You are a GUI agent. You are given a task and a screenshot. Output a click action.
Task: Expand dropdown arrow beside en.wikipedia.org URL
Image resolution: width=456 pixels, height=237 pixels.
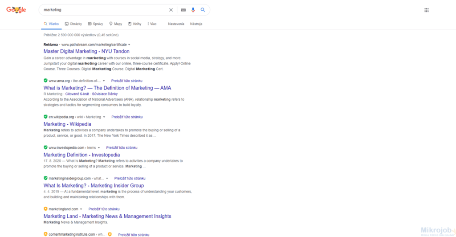coord(104,117)
